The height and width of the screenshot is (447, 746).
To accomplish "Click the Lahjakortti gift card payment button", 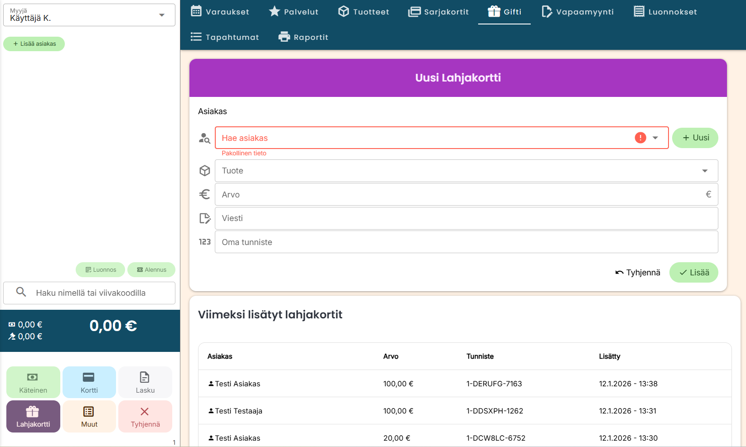I will (33, 416).
